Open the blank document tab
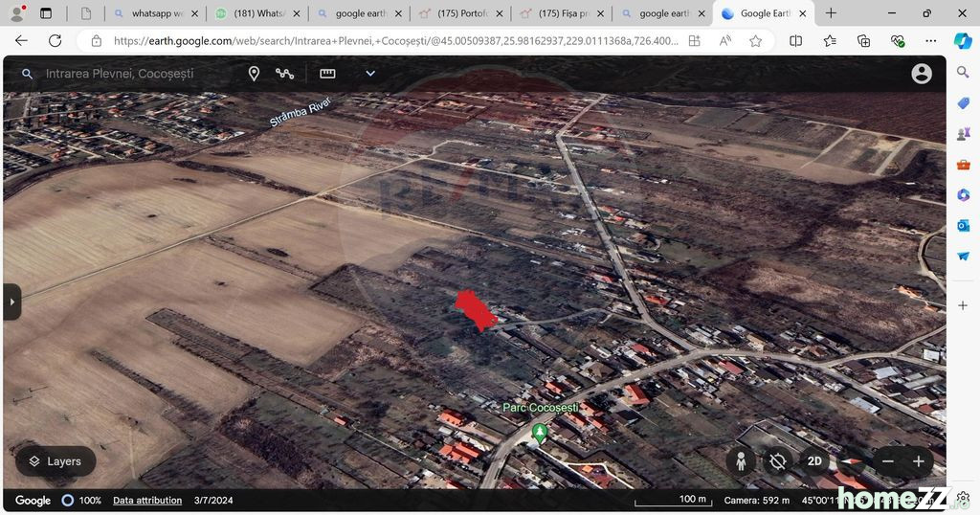 86,13
